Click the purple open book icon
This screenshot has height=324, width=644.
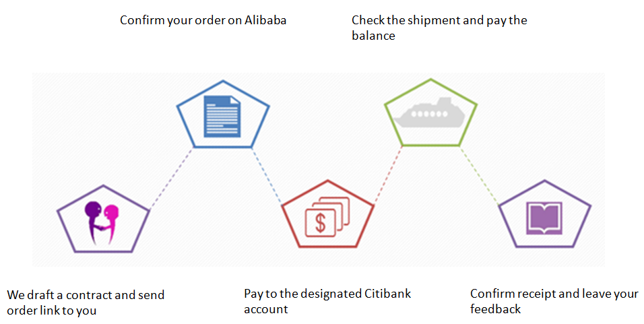click(x=544, y=218)
